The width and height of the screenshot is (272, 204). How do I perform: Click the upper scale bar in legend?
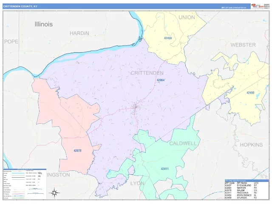35,189
